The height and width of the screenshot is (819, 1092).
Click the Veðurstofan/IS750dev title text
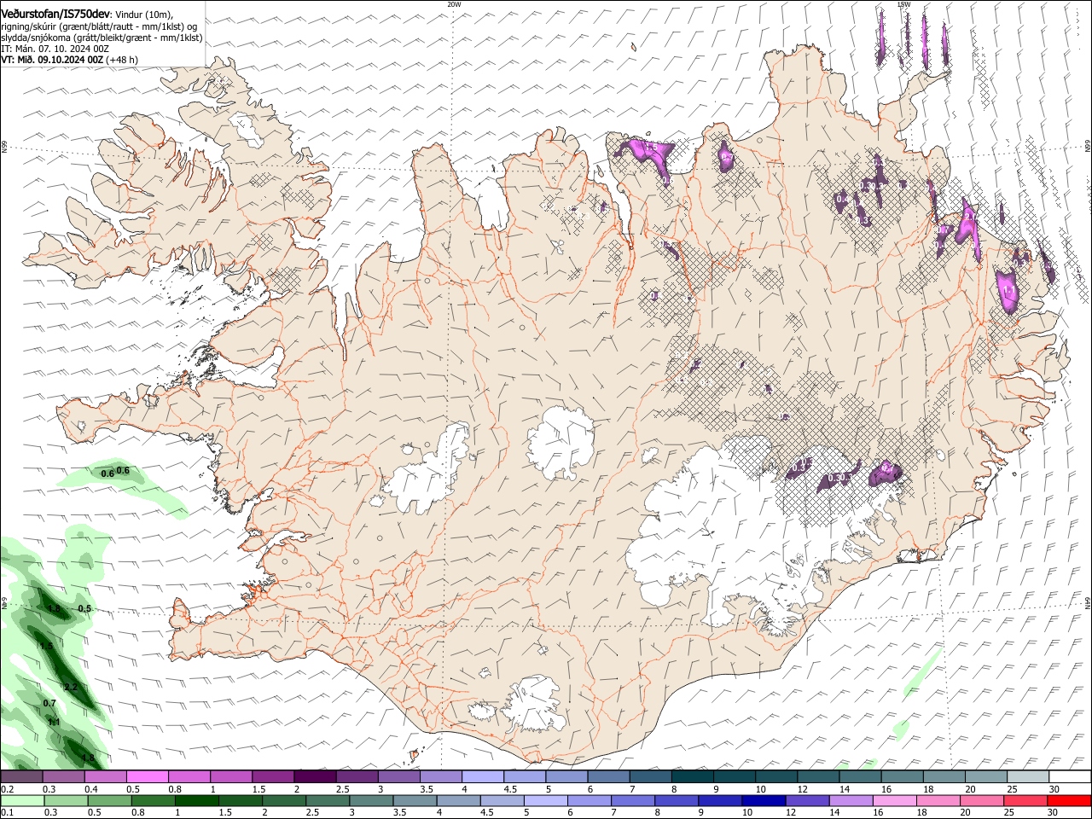tap(55, 13)
